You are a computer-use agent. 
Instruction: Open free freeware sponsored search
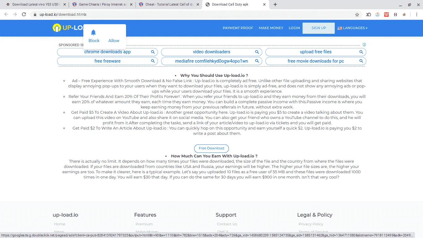(107, 61)
